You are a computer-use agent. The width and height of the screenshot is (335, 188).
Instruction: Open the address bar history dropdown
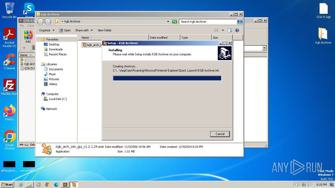[x=168, y=22]
